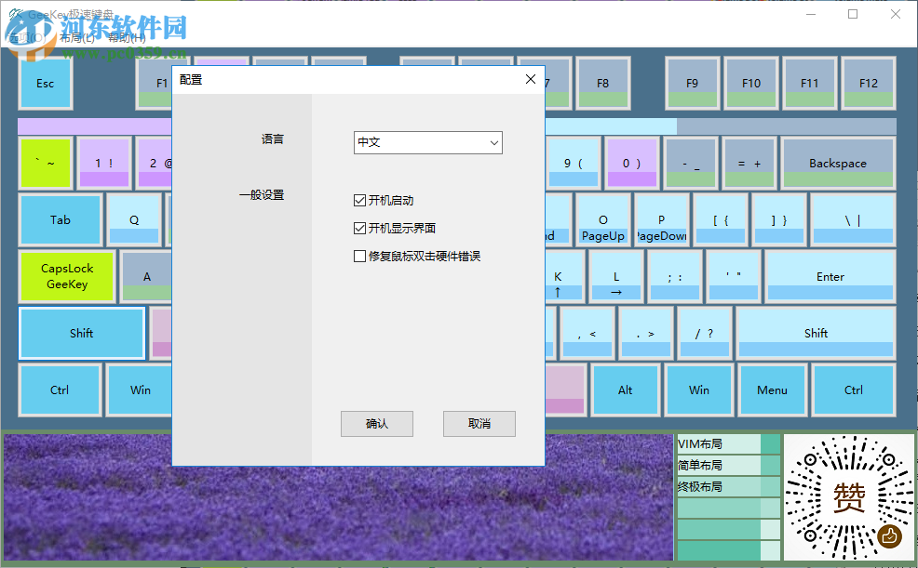Open the 帮助(H) menu
Screen dimensions: 918x568
click(x=125, y=38)
